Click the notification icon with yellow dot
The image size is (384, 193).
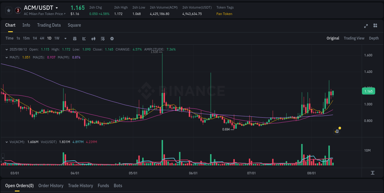coord(336,131)
